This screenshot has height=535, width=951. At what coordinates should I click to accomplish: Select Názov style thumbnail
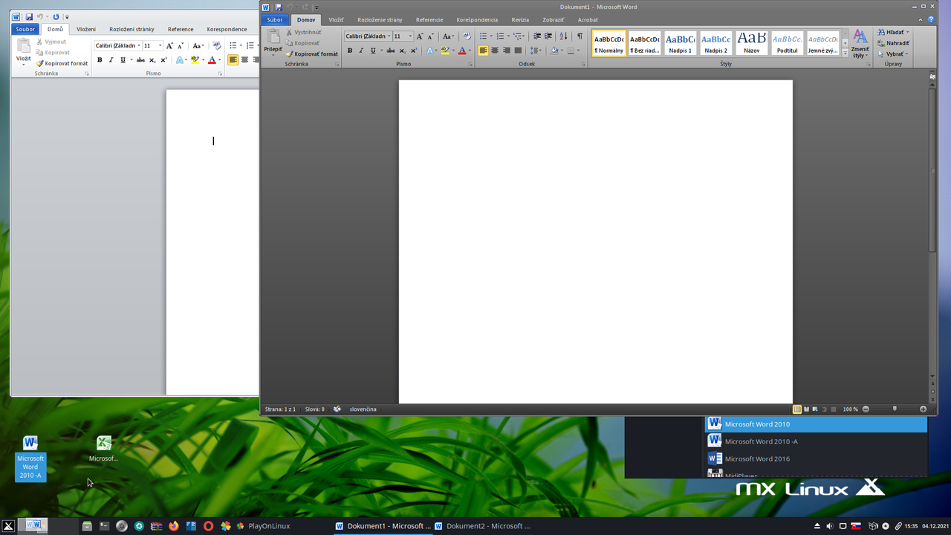[752, 43]
